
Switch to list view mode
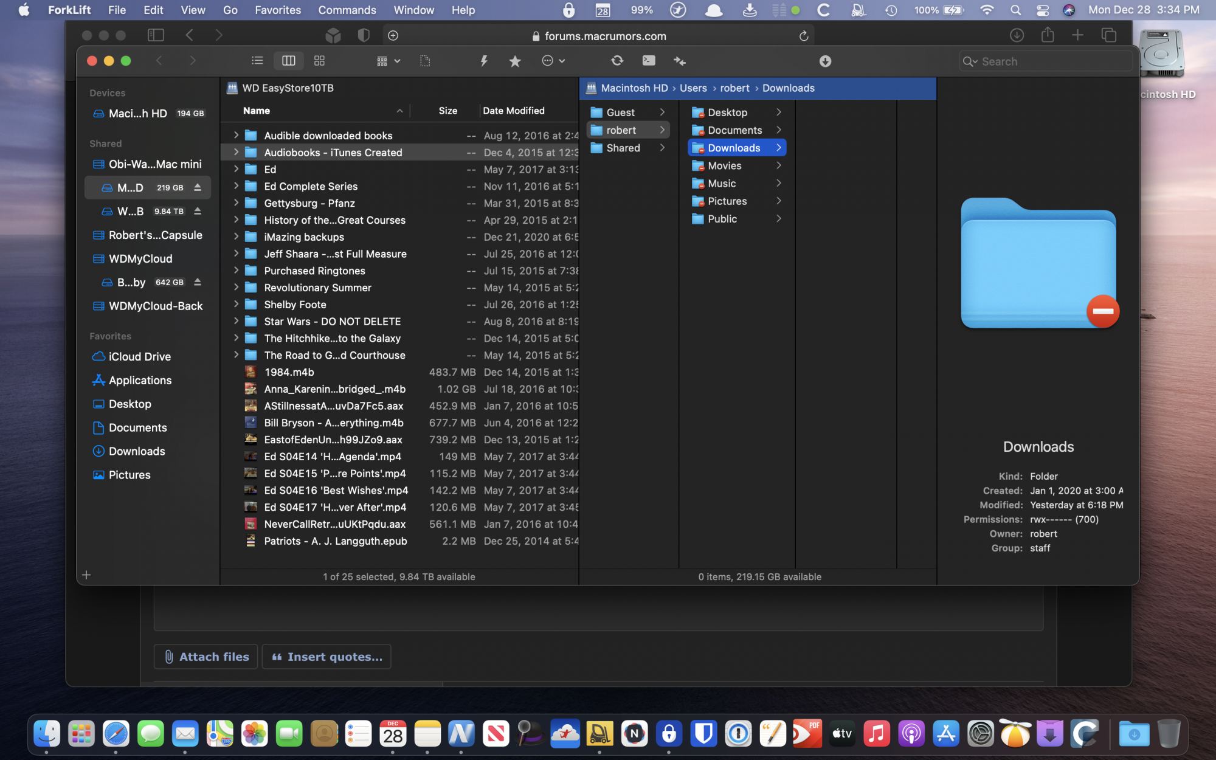[x=257, y=61]
